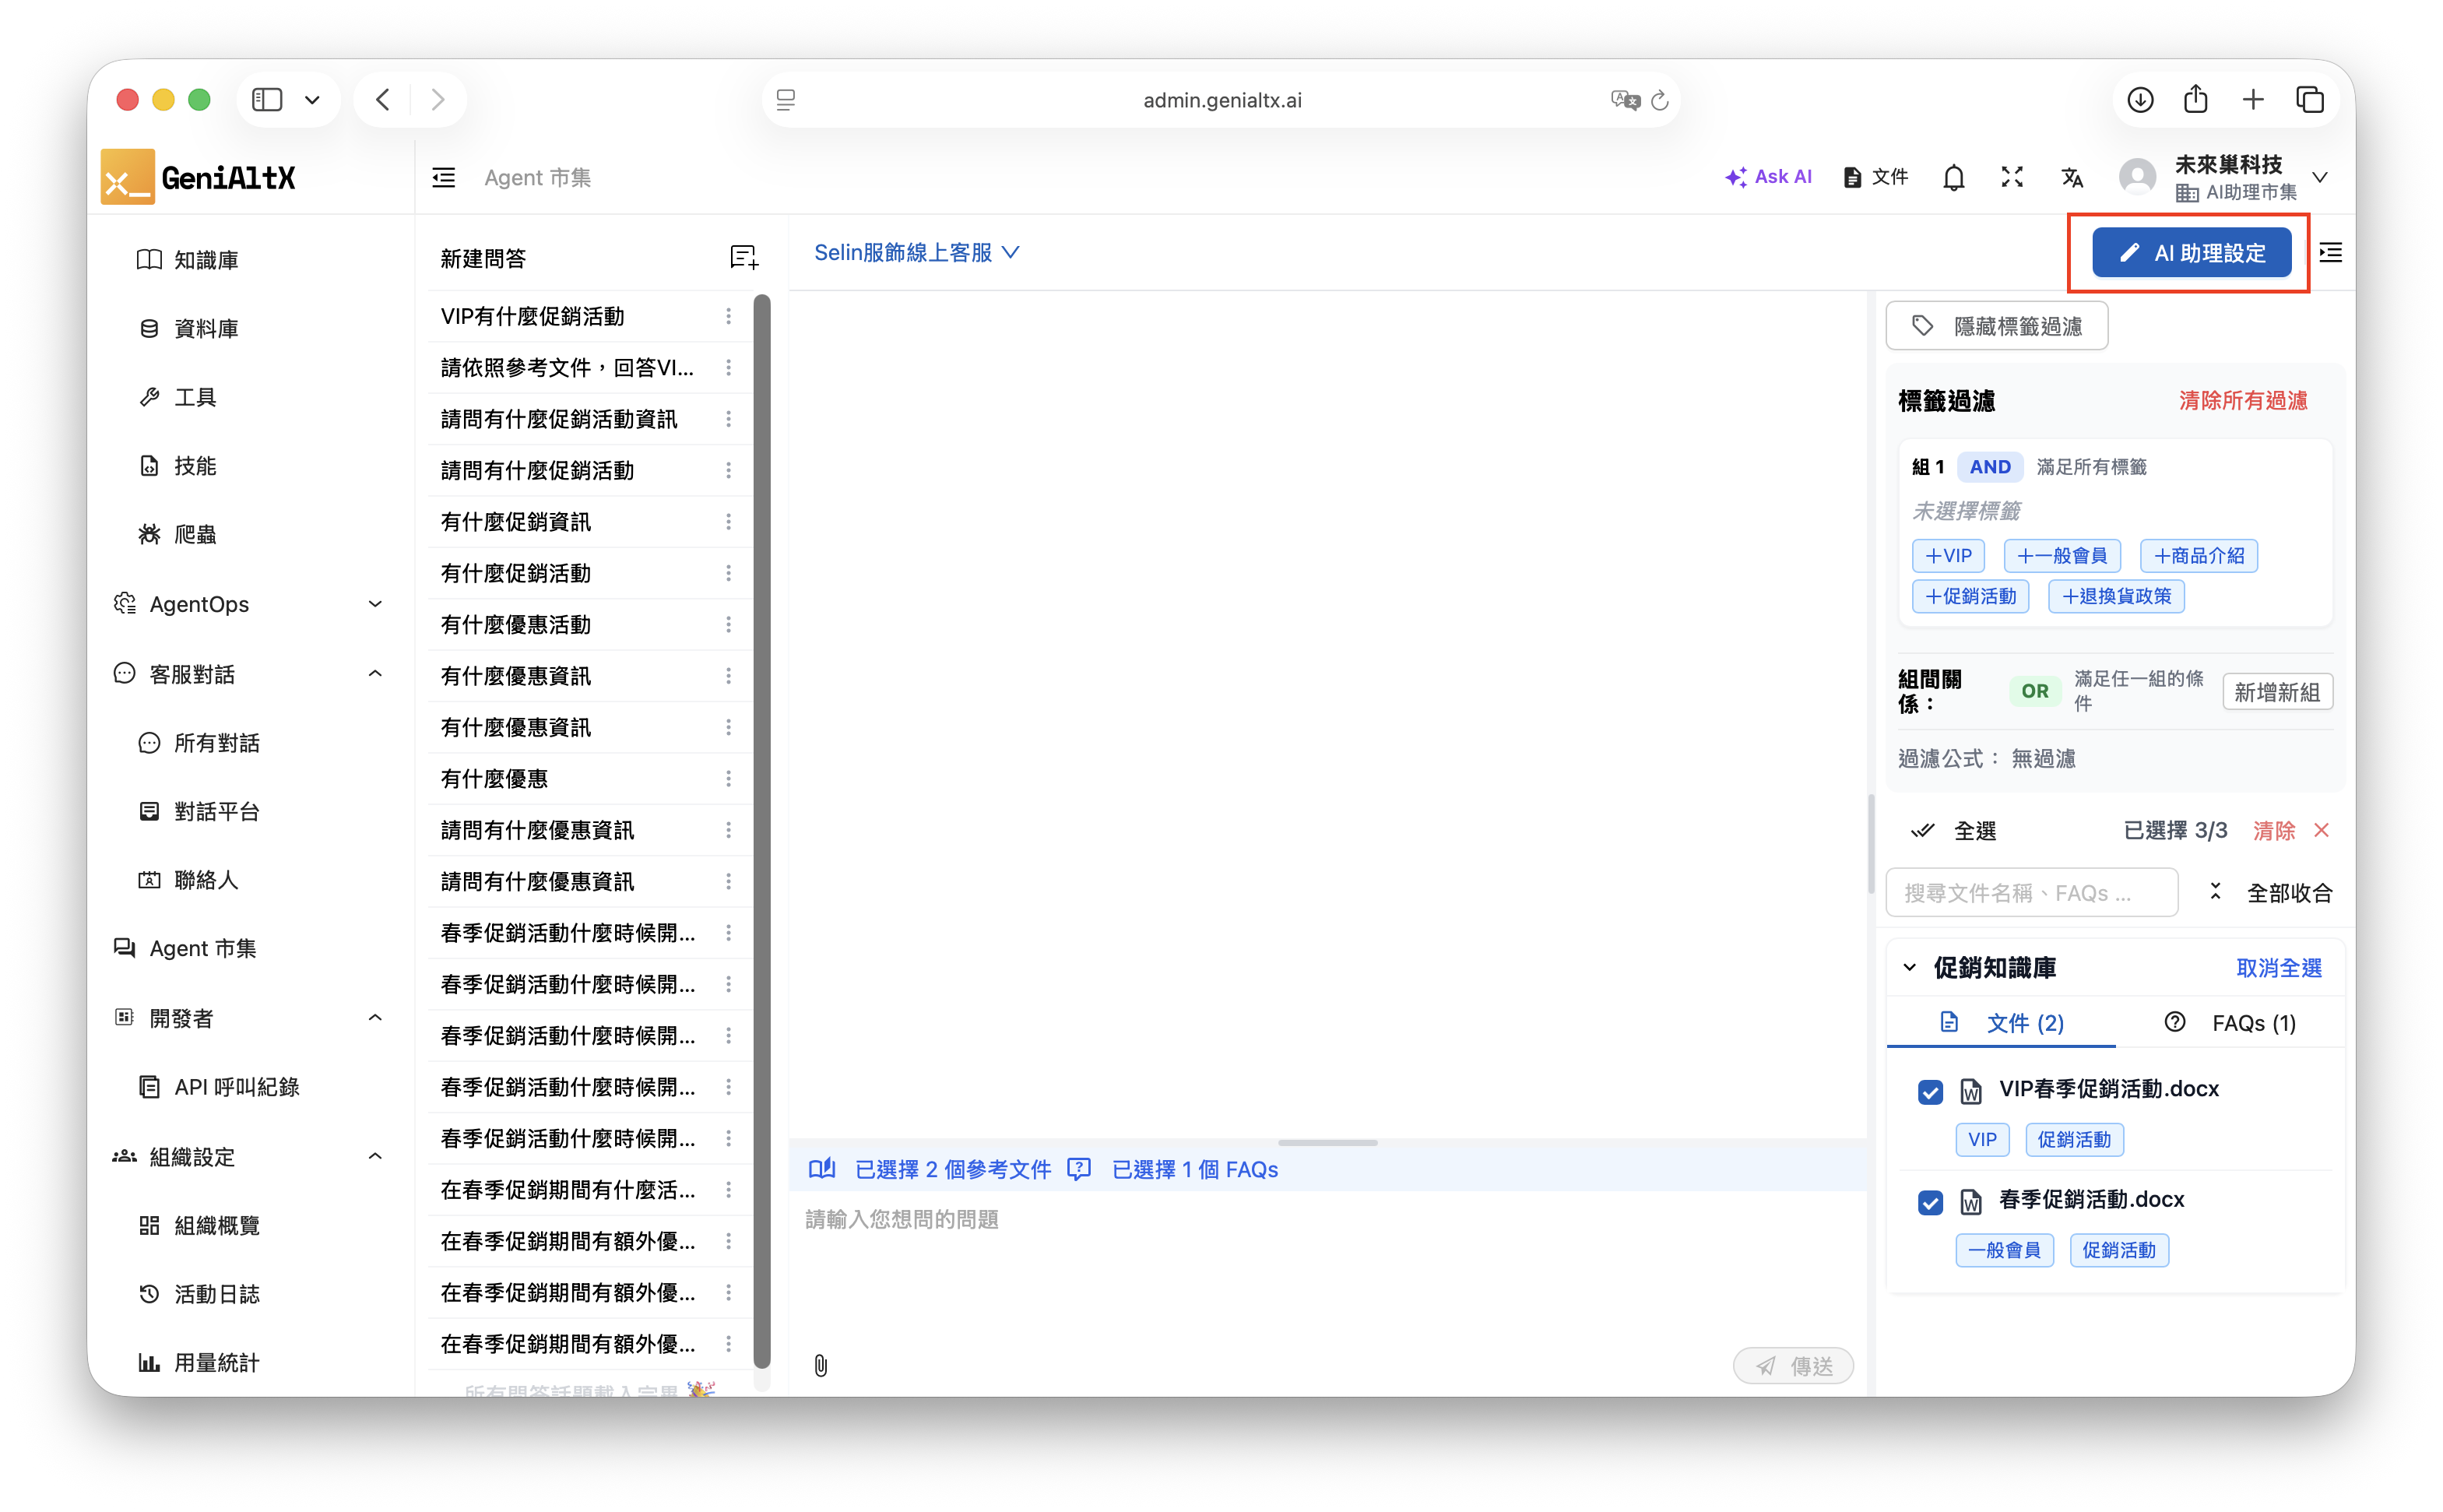
Task: Click the AI 助理設定 button
Action: click(2191, 253)
